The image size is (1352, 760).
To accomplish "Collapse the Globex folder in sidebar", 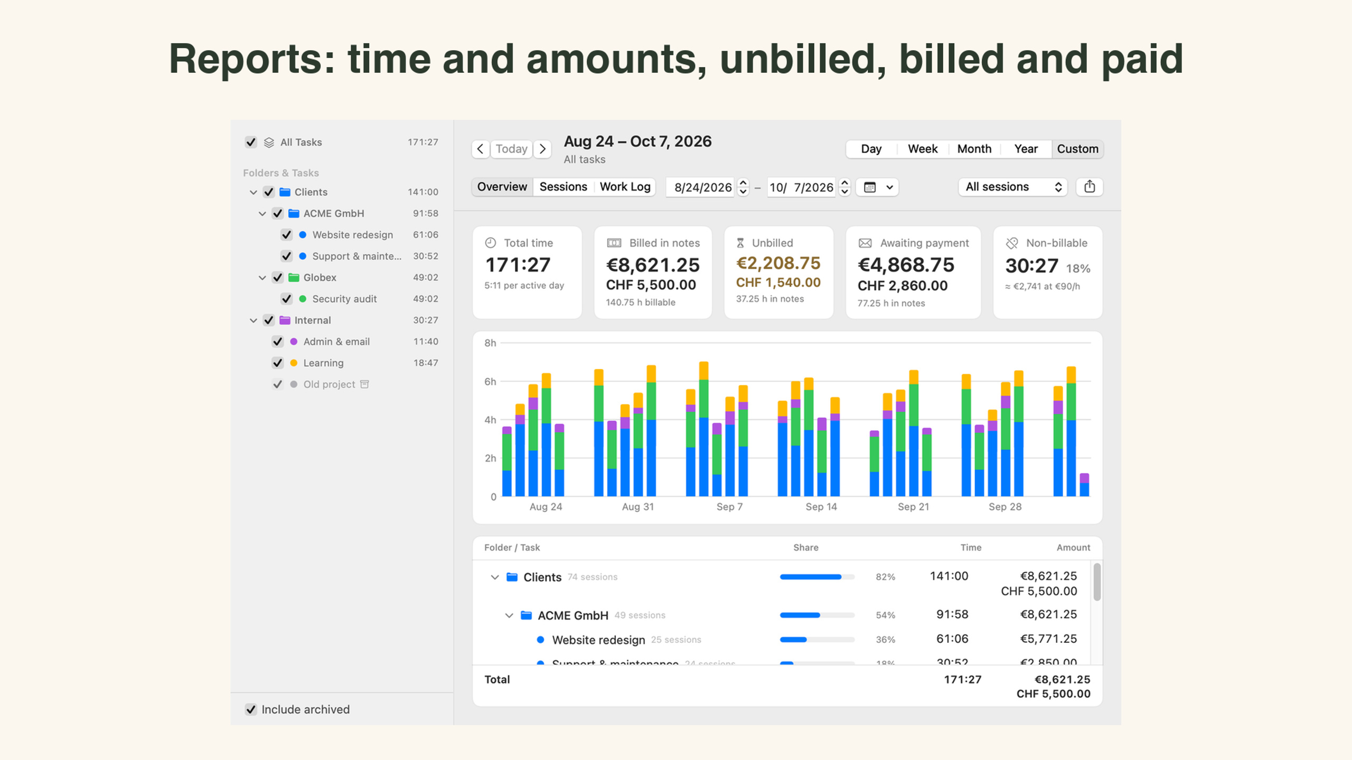I will click(262, 278).
